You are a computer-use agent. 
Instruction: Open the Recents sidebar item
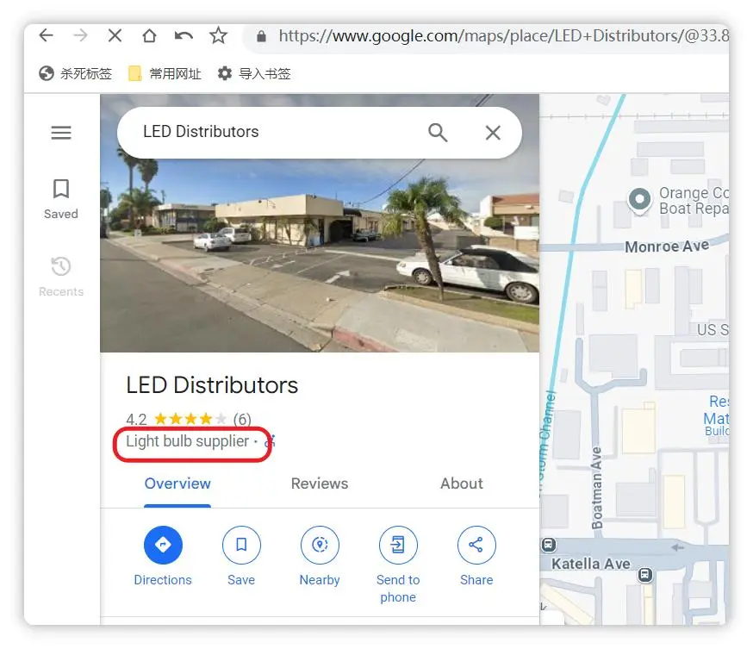click(61, 278)
